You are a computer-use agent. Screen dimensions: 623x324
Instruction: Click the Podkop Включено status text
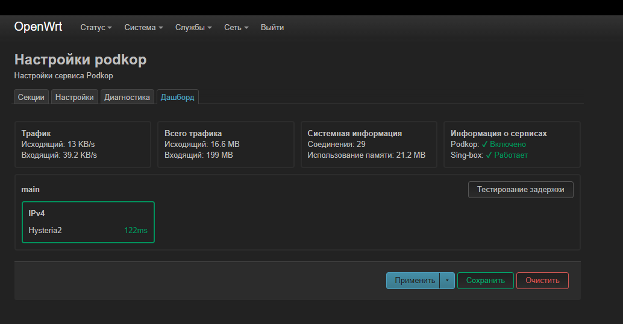[x=504, y=144]
